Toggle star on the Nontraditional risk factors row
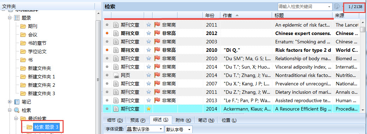This screenshot has height=134, width=367. point(148,75)
